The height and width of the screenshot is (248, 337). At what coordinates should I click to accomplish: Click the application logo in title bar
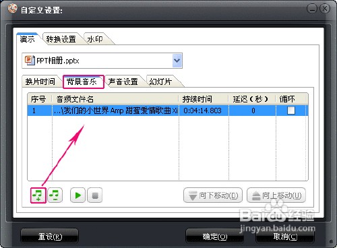pos(12,9)
